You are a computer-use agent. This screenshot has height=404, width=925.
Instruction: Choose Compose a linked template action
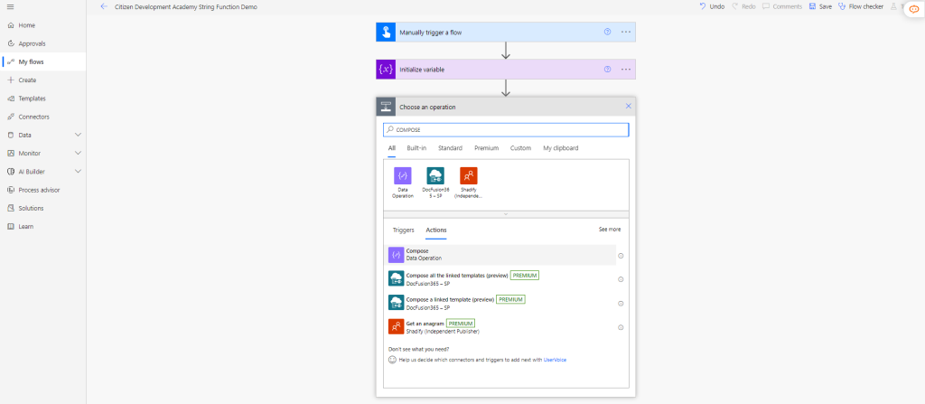coord(500,303)
